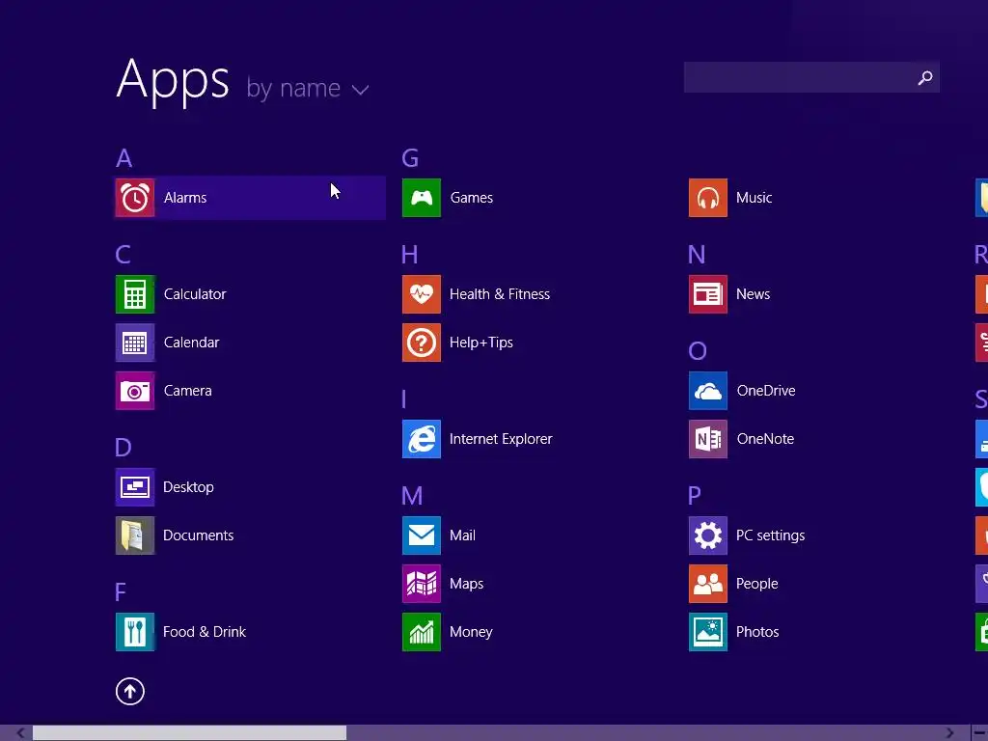Click the 'PC settings' label text

(x=771, y=535)
